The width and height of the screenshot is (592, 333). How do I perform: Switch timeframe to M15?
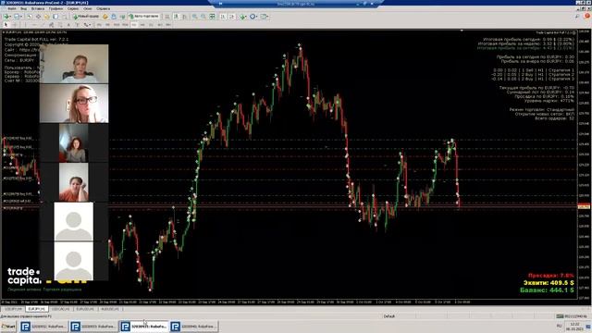(117, 25)
